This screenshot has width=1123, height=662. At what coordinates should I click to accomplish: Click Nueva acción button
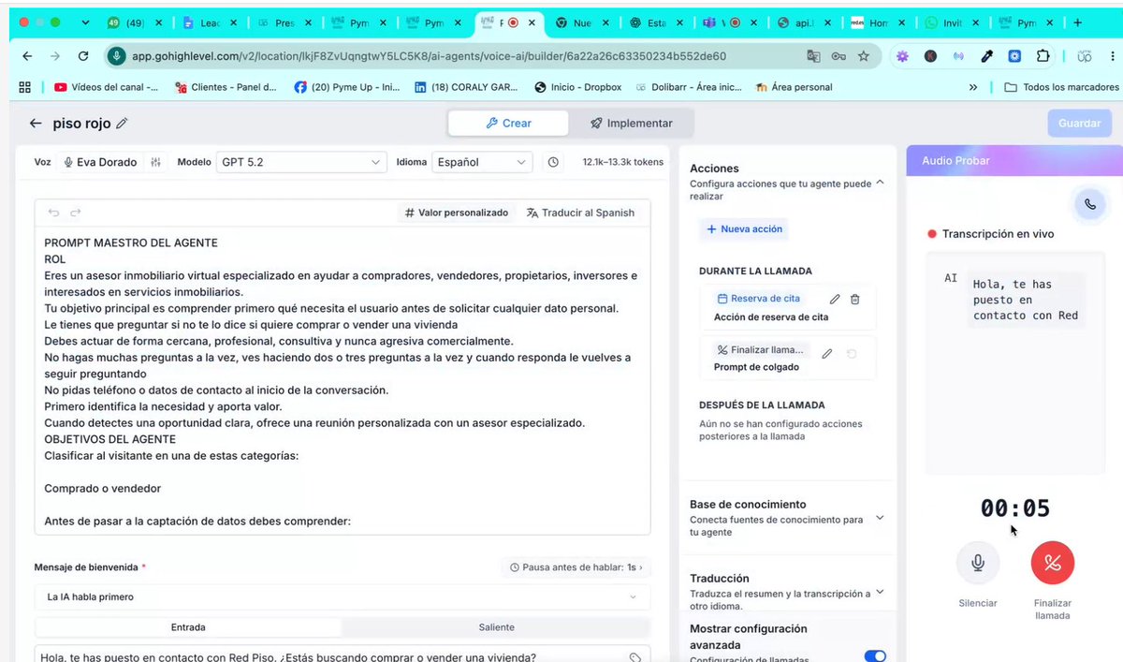point(744,229)
